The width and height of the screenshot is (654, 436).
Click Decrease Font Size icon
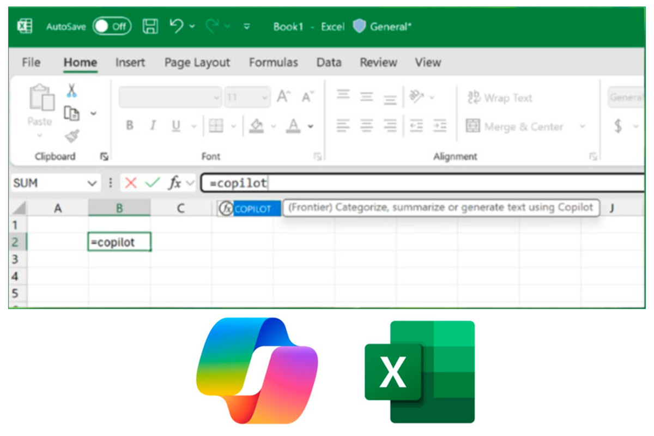coord(307,97)
